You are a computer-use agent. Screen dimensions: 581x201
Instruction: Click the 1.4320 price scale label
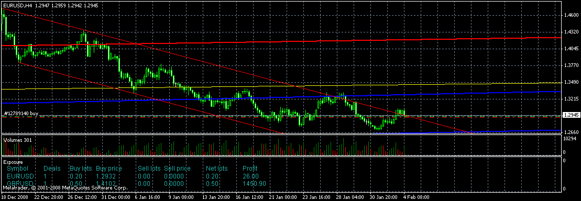[x=571, y=32]
